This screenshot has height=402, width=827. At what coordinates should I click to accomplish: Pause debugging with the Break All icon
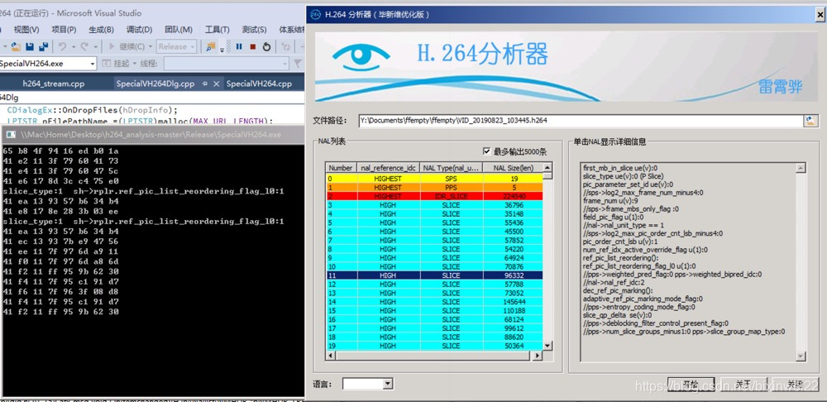(239, 46)
